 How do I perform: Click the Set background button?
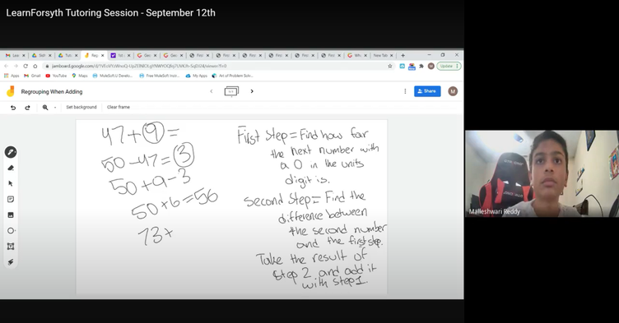point(81,108)
